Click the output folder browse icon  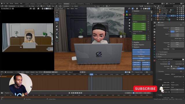point(183,60)
